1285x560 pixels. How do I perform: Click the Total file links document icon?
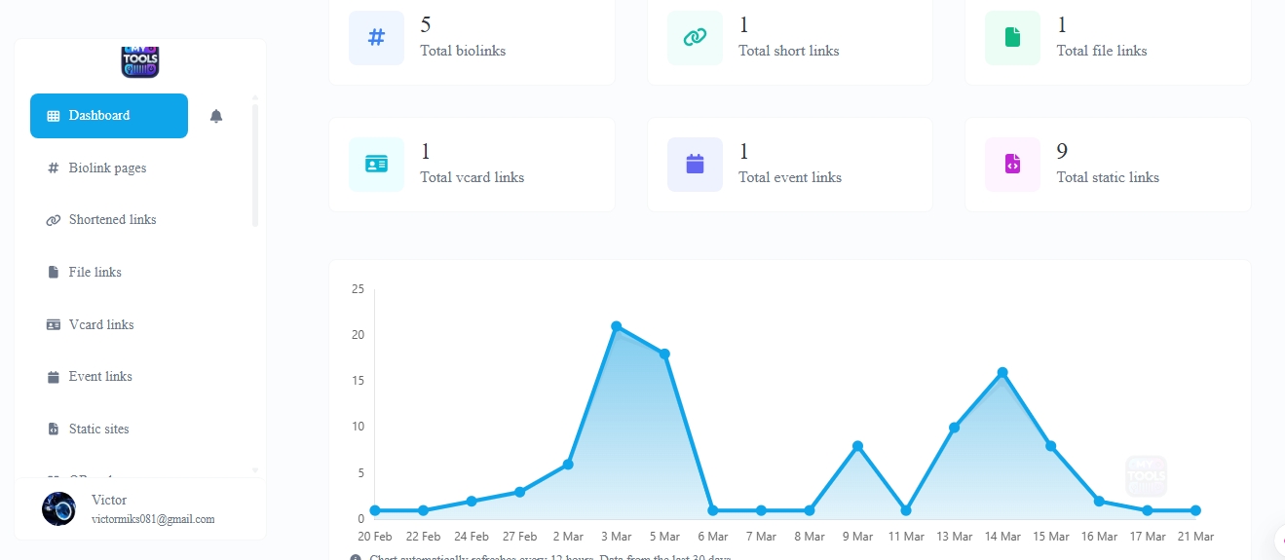(x=1012, y=38)
